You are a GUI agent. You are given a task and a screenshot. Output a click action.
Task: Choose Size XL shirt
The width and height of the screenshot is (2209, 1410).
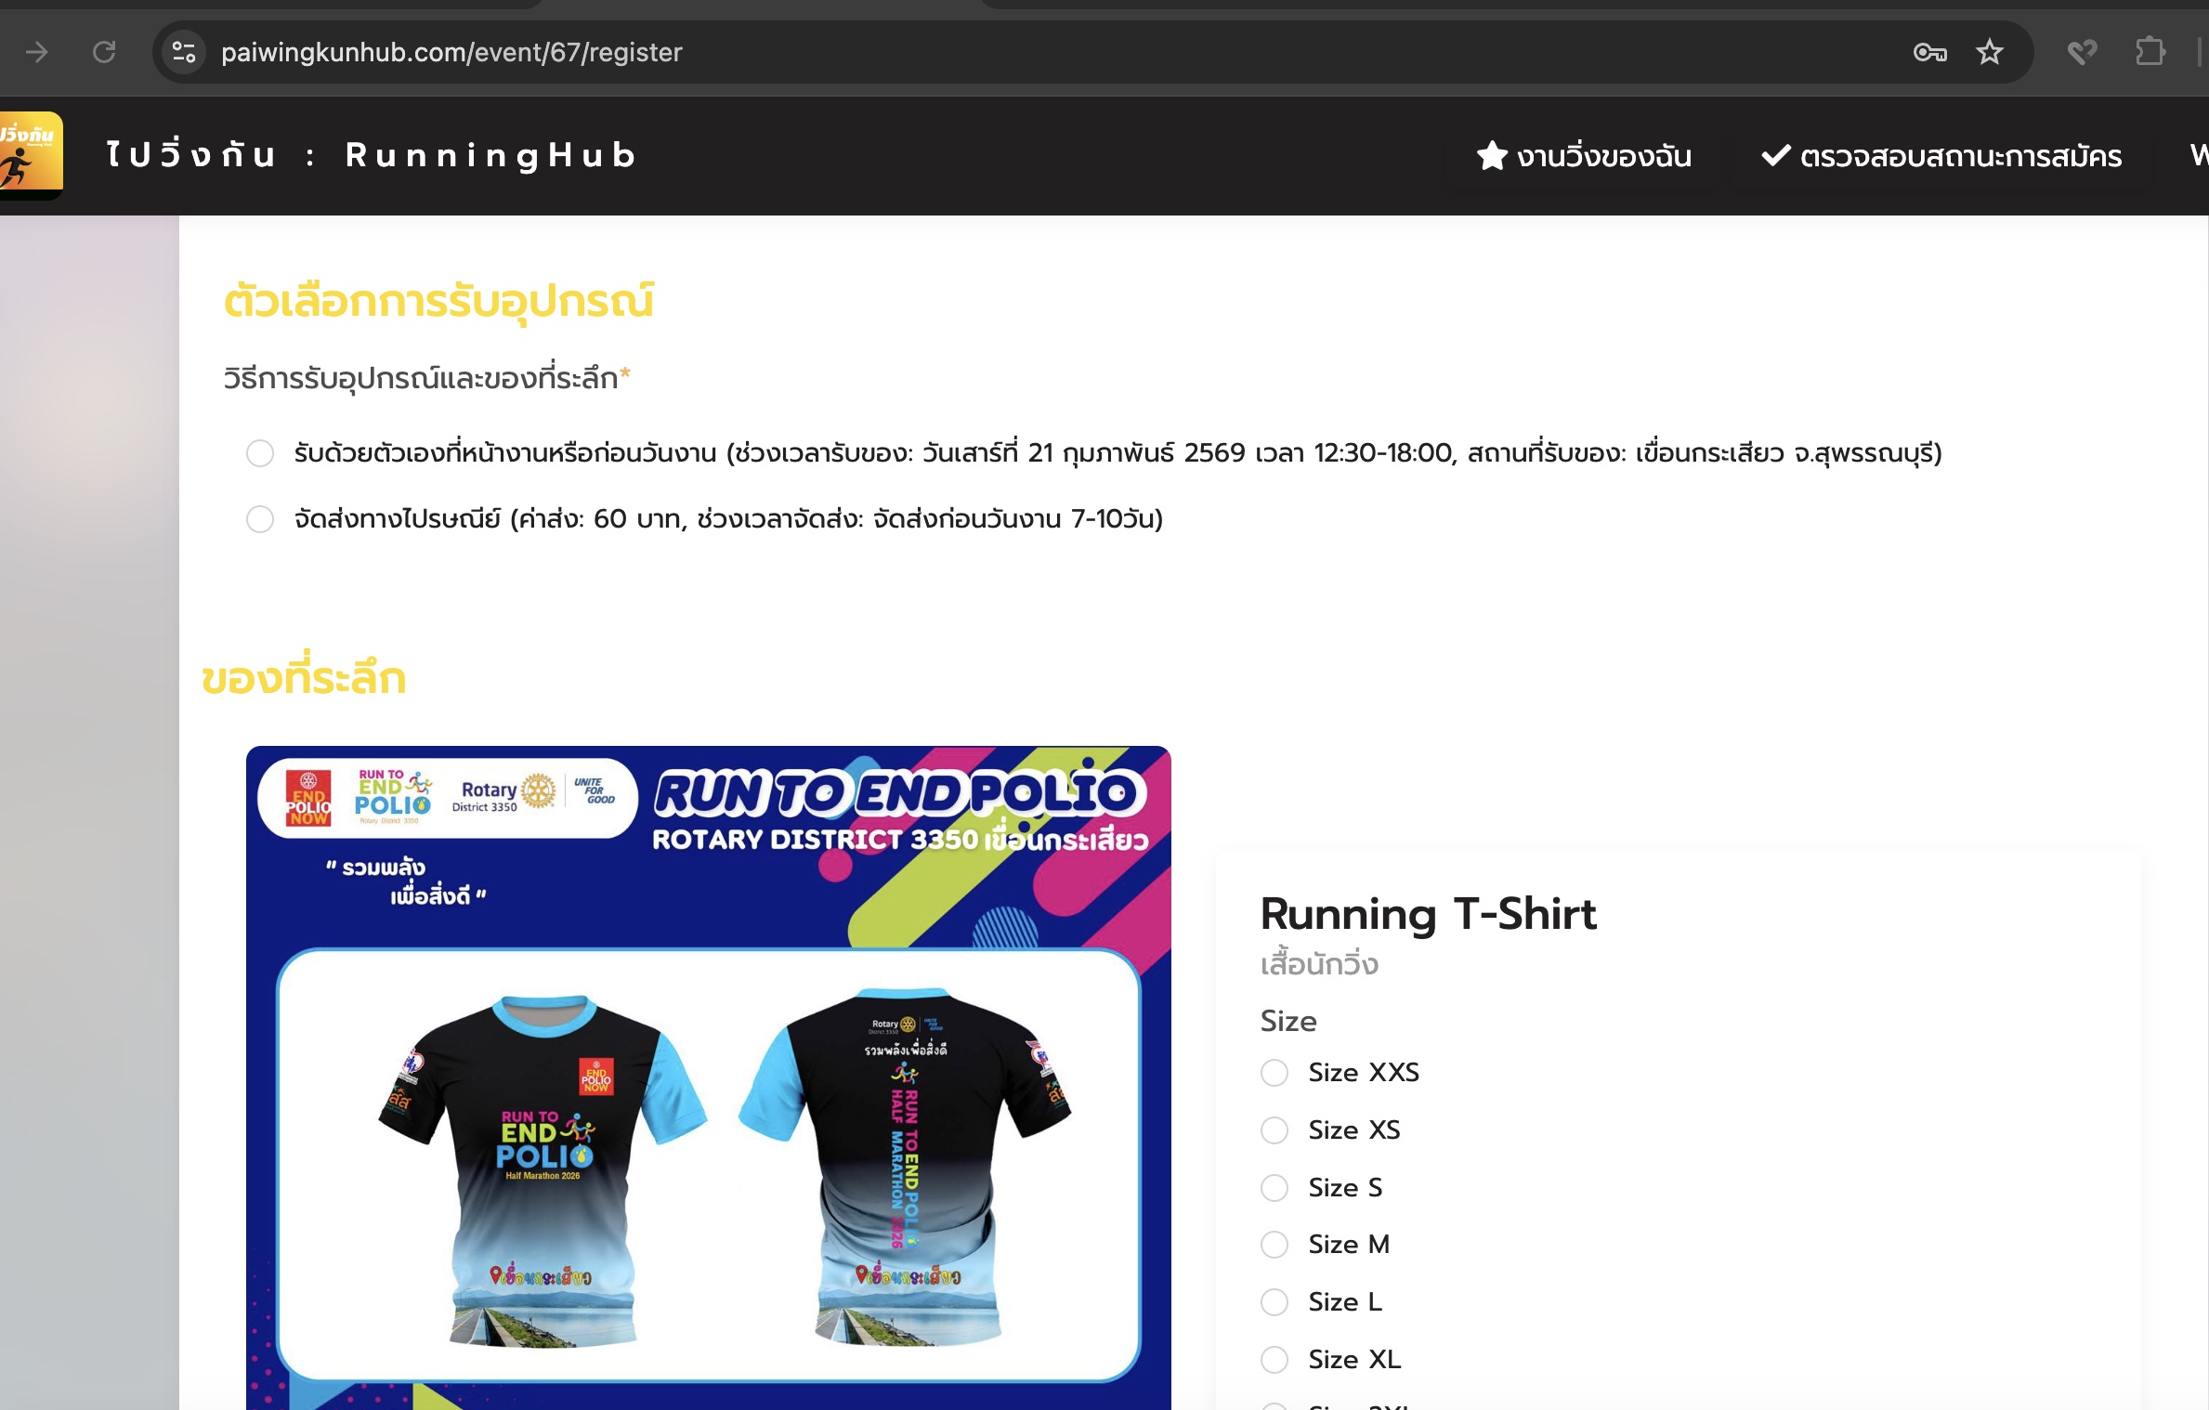[1274, 1360]
